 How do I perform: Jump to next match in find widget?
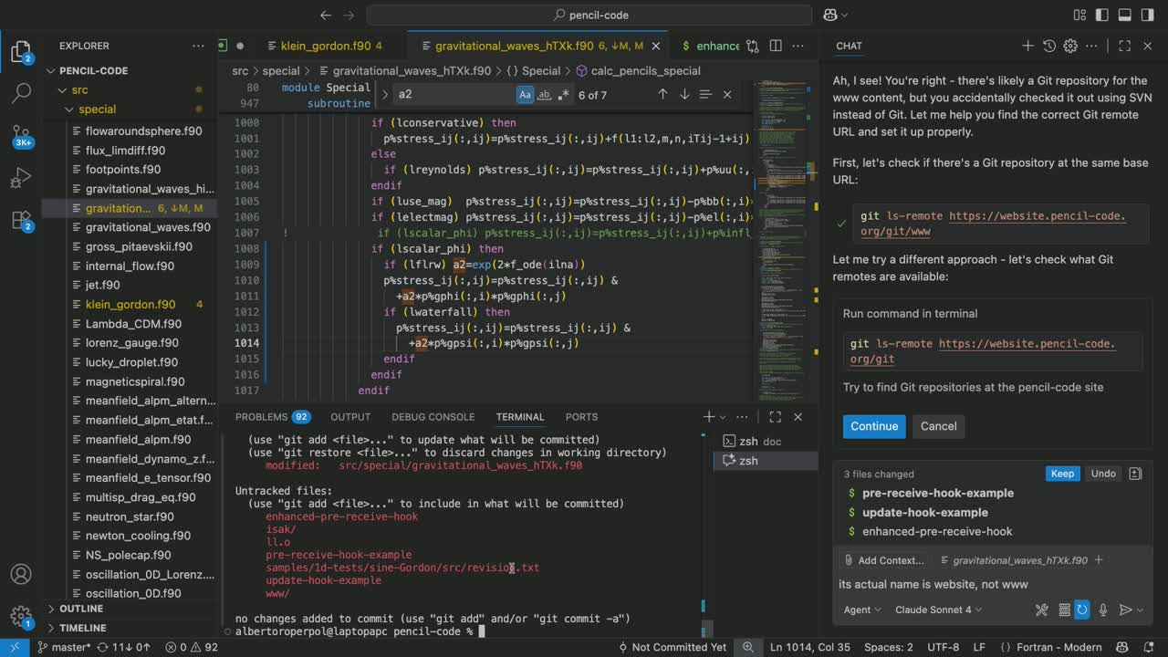(684, 94)
